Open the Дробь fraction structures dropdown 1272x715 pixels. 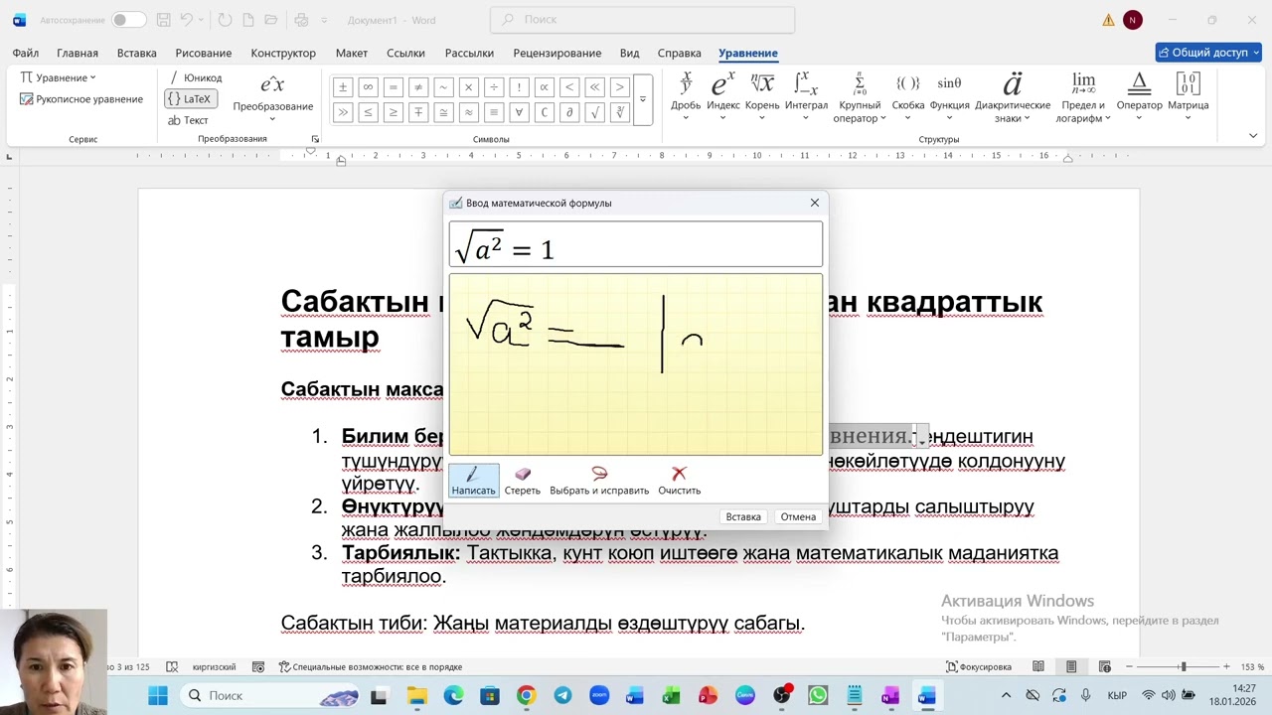[686, 97]
